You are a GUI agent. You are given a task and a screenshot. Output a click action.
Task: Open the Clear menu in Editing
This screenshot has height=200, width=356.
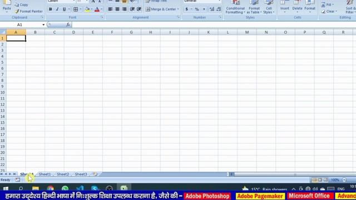(329, 11)
